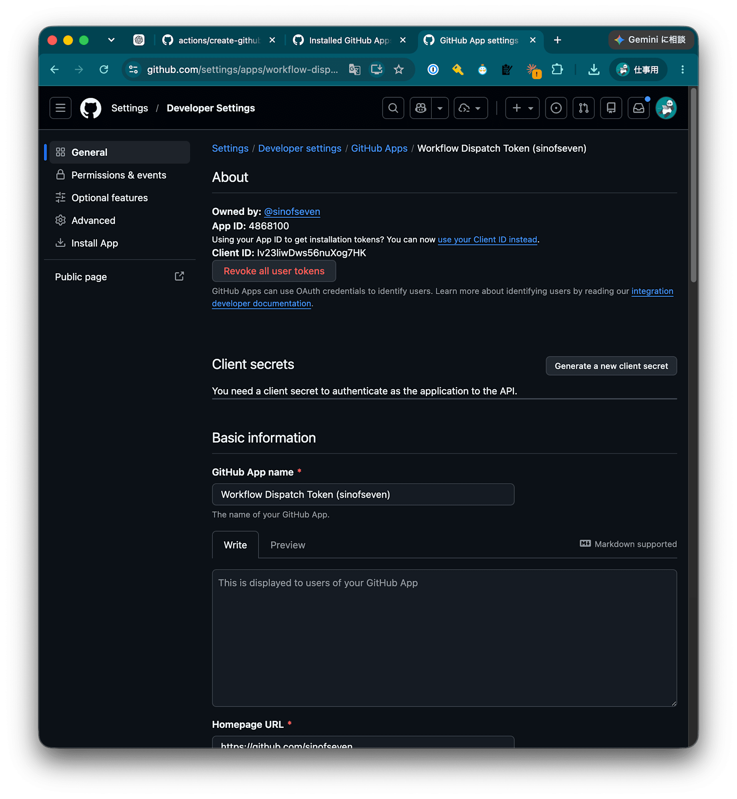This screenshot has height=799, width=737.
Task: Open the yellow highlighter marker extension
Action: 457,70
